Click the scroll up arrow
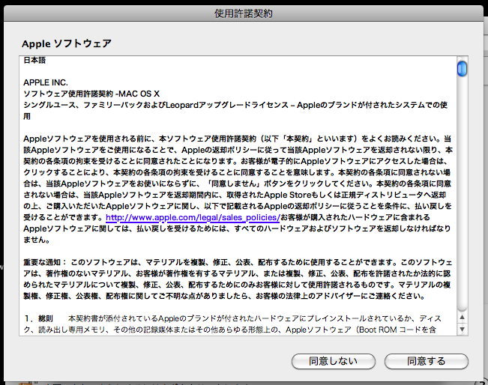This screenshot has height=385, width=488. coord(463,317)
